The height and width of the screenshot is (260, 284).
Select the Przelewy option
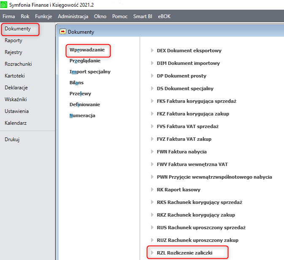click(80, 94)
